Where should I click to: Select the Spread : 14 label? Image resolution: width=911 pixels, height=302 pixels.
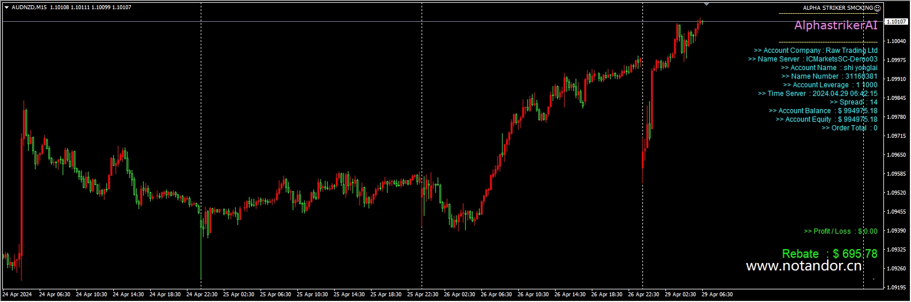pyautogui.click(x=853, y=102)
